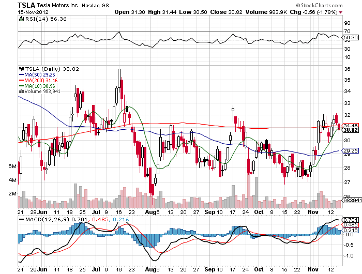Click the Tesla Motors Inc. company name
This screenshot has height=274, width=362.
[x=58, y=5]
